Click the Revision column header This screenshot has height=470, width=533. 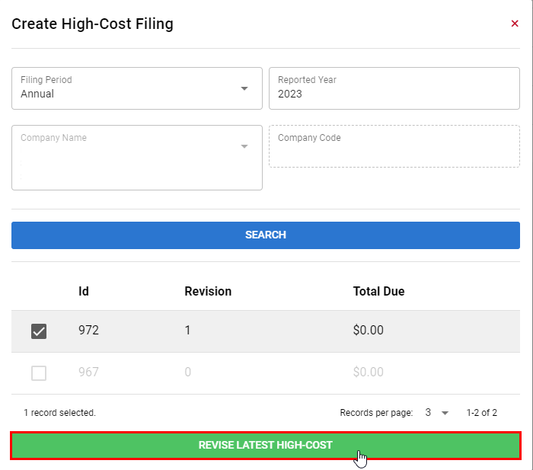(x=208, y=292)
